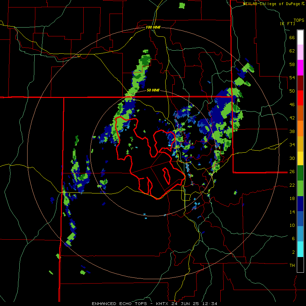Click the legend value '6'

pyautogui.click(x=293, y=239)
